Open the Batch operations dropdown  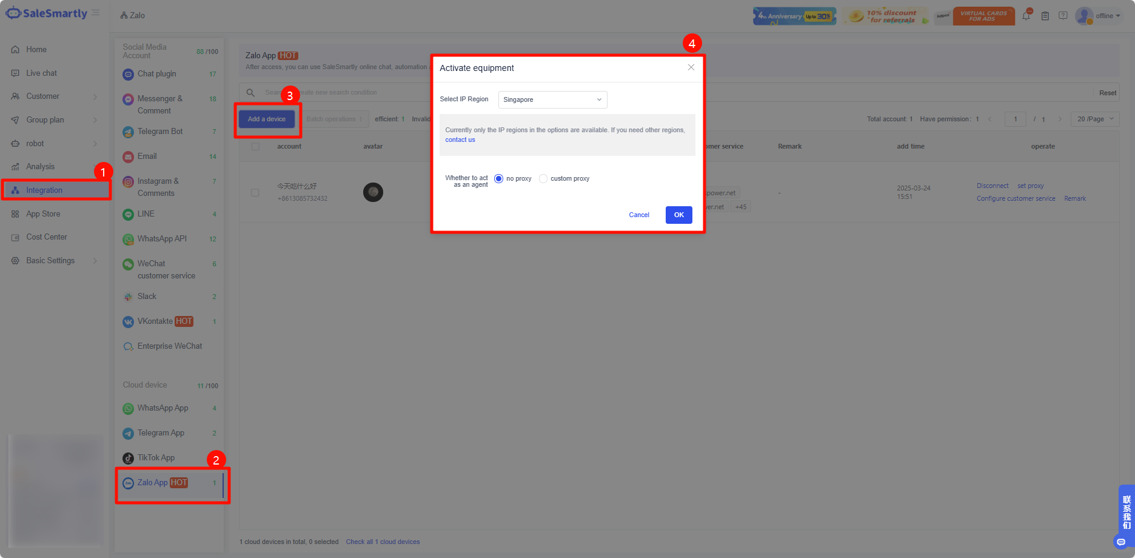pyautogui.click(x=335, y=119)
